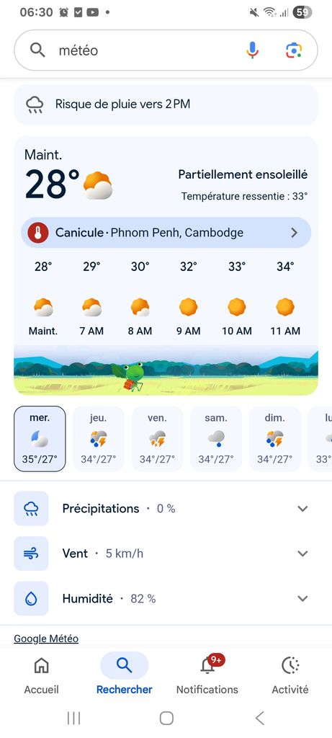This screenshot has width=332, height=738.
Task: Tap the voice search microphone icon
Action: point(253,50)
